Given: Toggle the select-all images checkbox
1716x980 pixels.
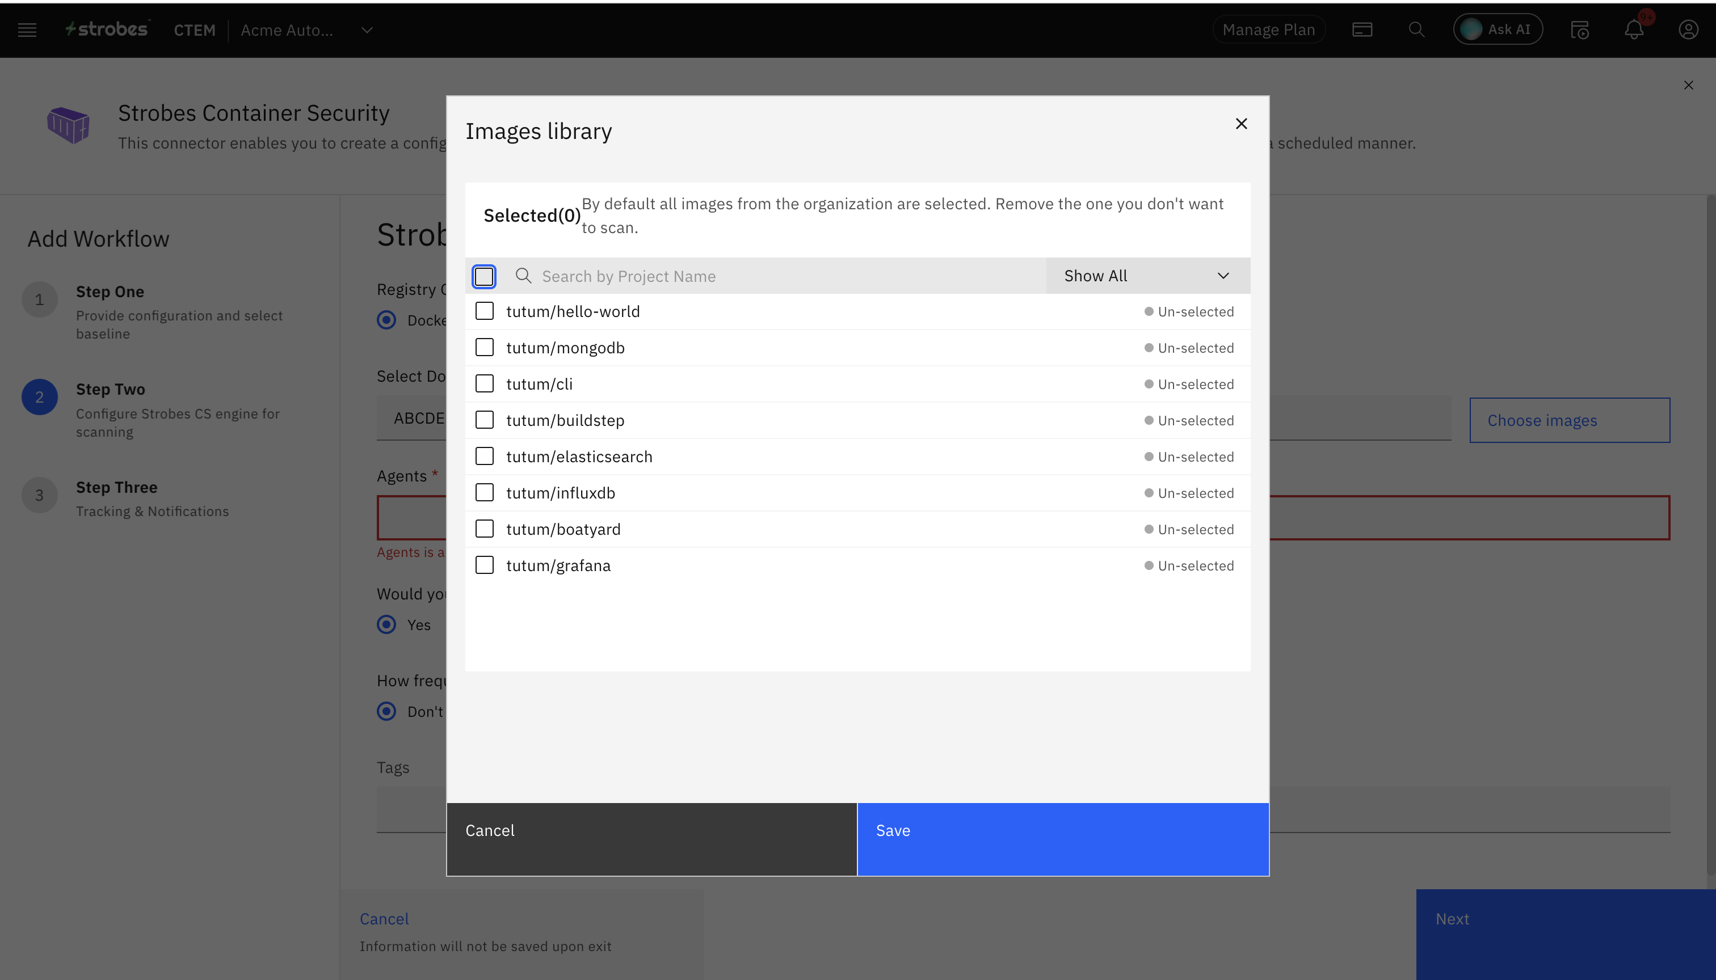Looking at the screenshot, I should pyautogui.click(x=484, y=276).
